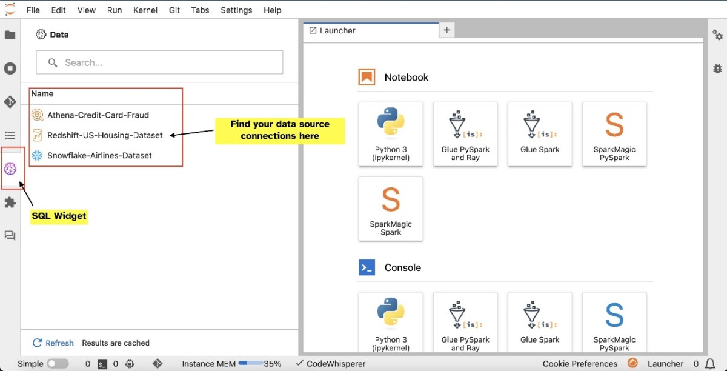Open the Git sidebar icon
Screen dimensions: 727x371
10,102
